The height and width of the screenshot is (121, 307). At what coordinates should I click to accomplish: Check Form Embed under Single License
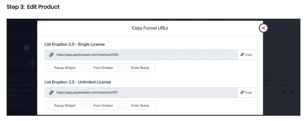coord(89,68)
